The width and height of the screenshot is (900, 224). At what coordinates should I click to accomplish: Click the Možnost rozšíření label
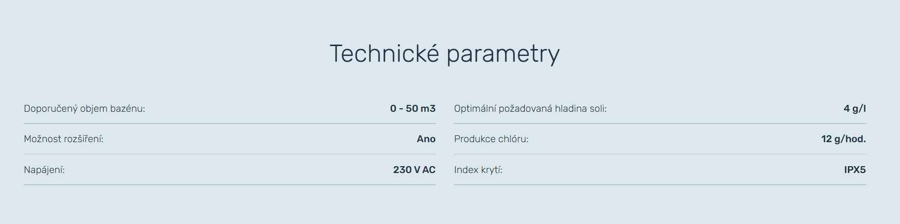coord(63,139)
